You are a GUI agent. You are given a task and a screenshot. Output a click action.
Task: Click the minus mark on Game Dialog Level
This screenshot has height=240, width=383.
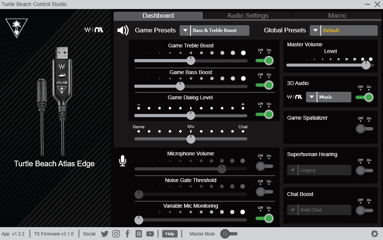click(138, 105)
